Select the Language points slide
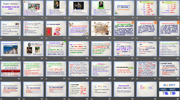 [x=56, y=49]
